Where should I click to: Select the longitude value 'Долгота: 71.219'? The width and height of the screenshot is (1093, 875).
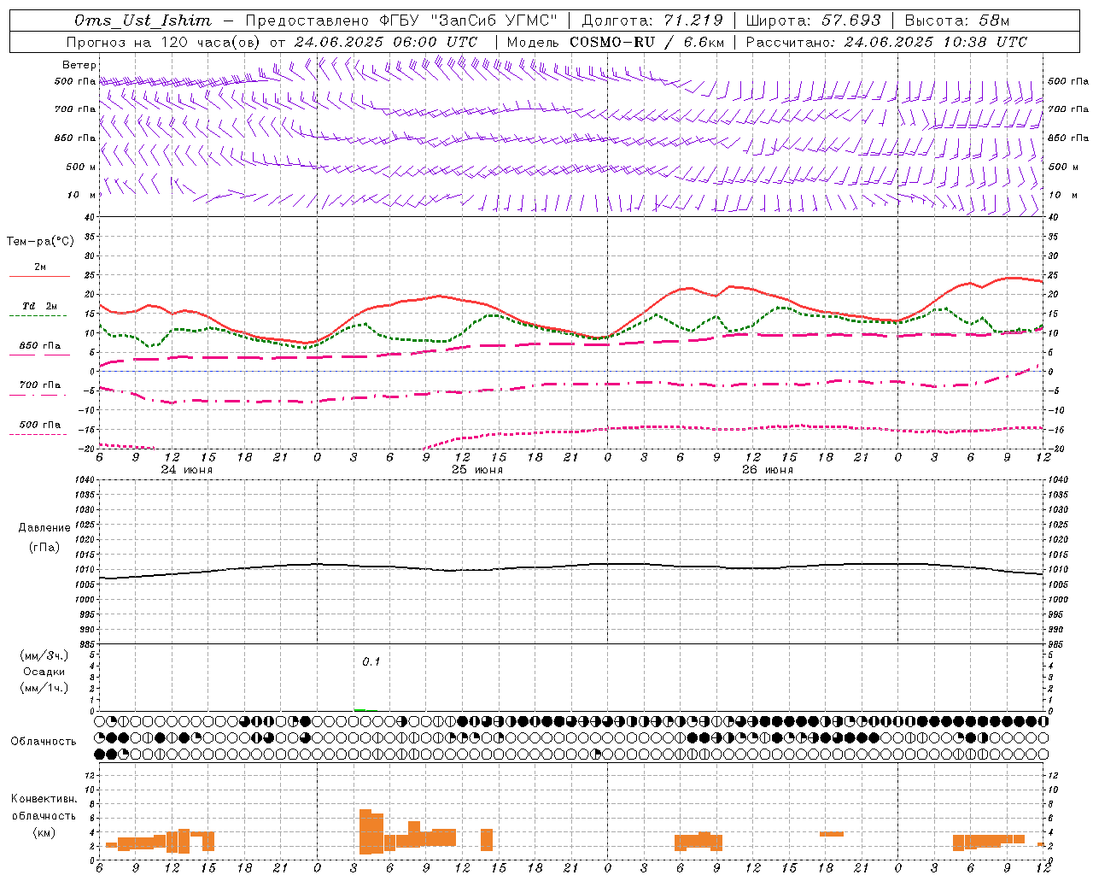[653, 21]
